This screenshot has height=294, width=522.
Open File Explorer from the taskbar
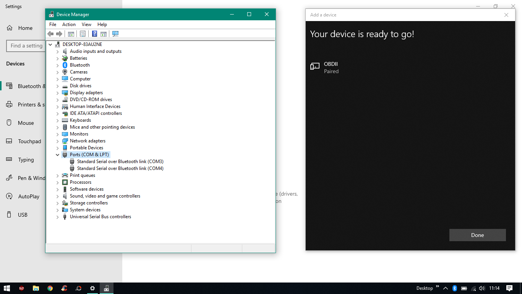click(36, 288)
